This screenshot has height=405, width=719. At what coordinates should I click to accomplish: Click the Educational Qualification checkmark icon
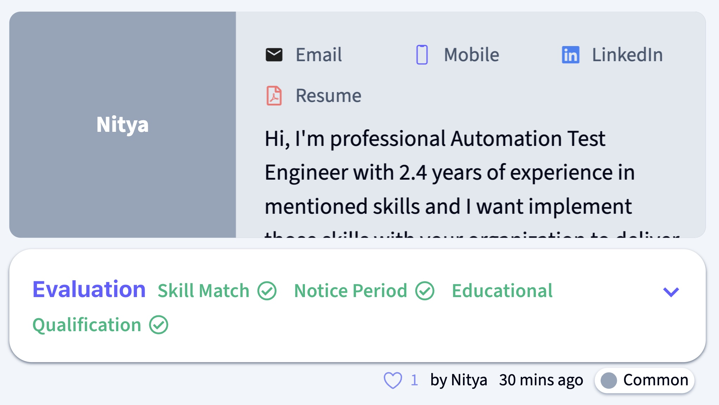[158, 325]
